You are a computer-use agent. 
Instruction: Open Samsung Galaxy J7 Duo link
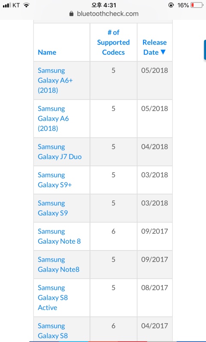point(60,152)
